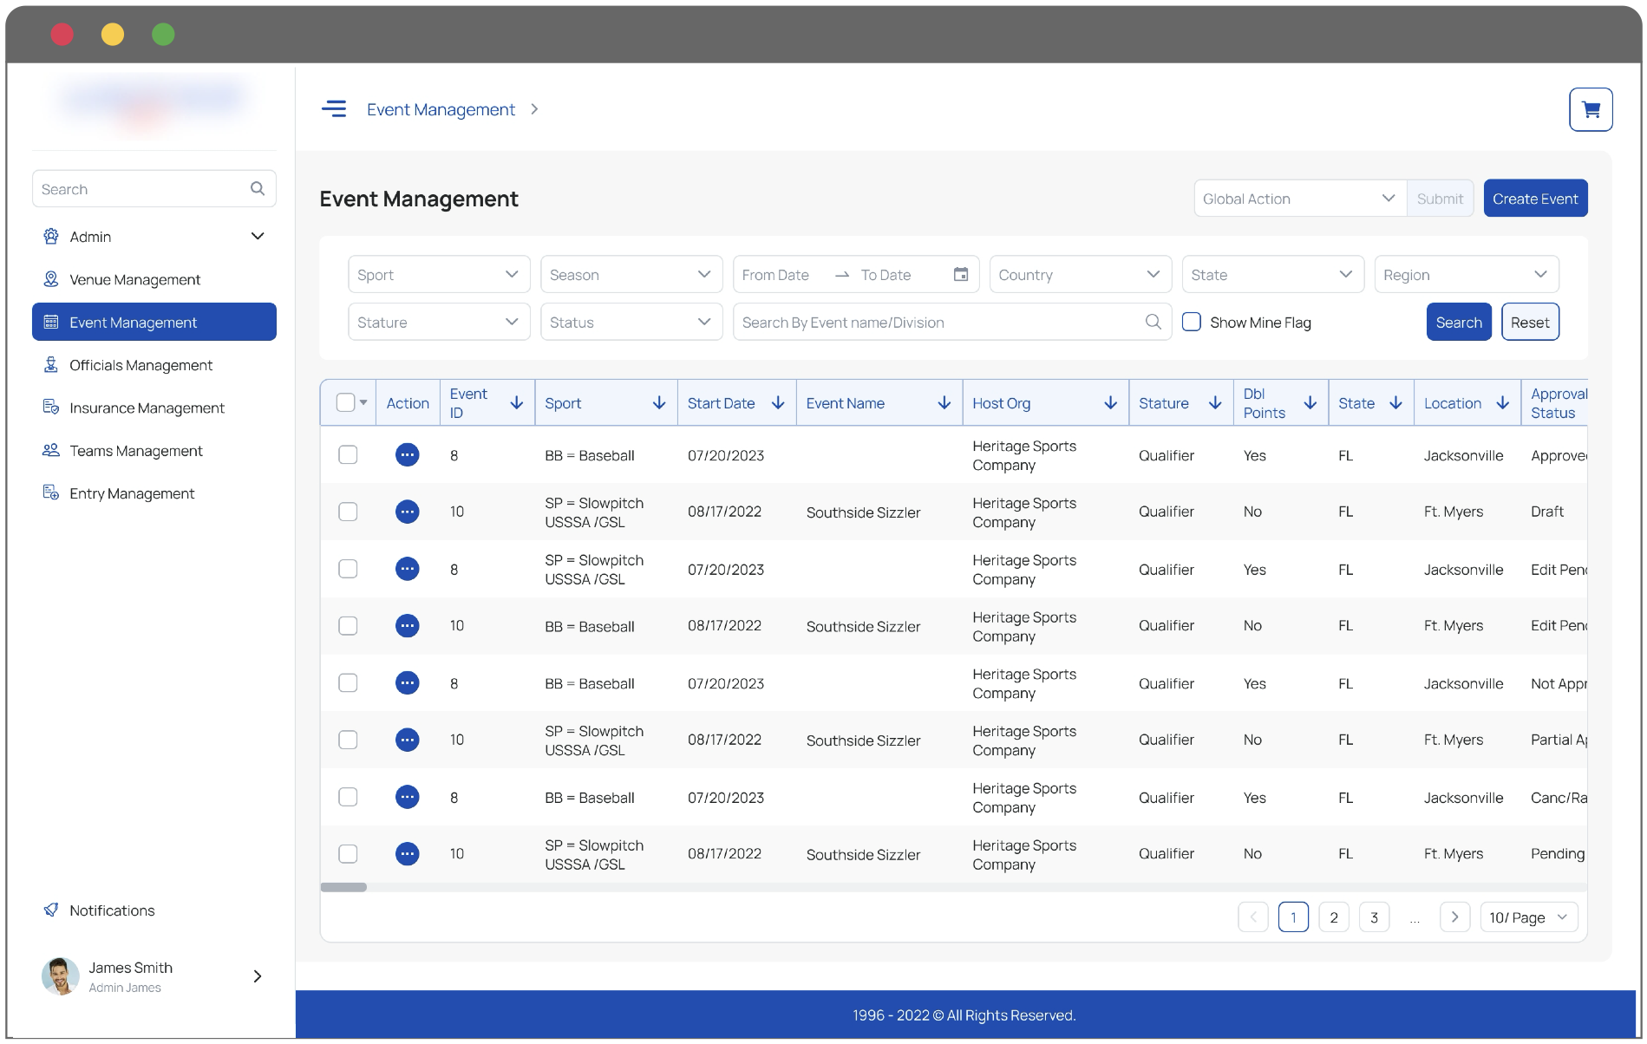This screenshot has height=1044, width=1647.
Task: Sort by Host Org arrow
Action: pos(1110,402)
